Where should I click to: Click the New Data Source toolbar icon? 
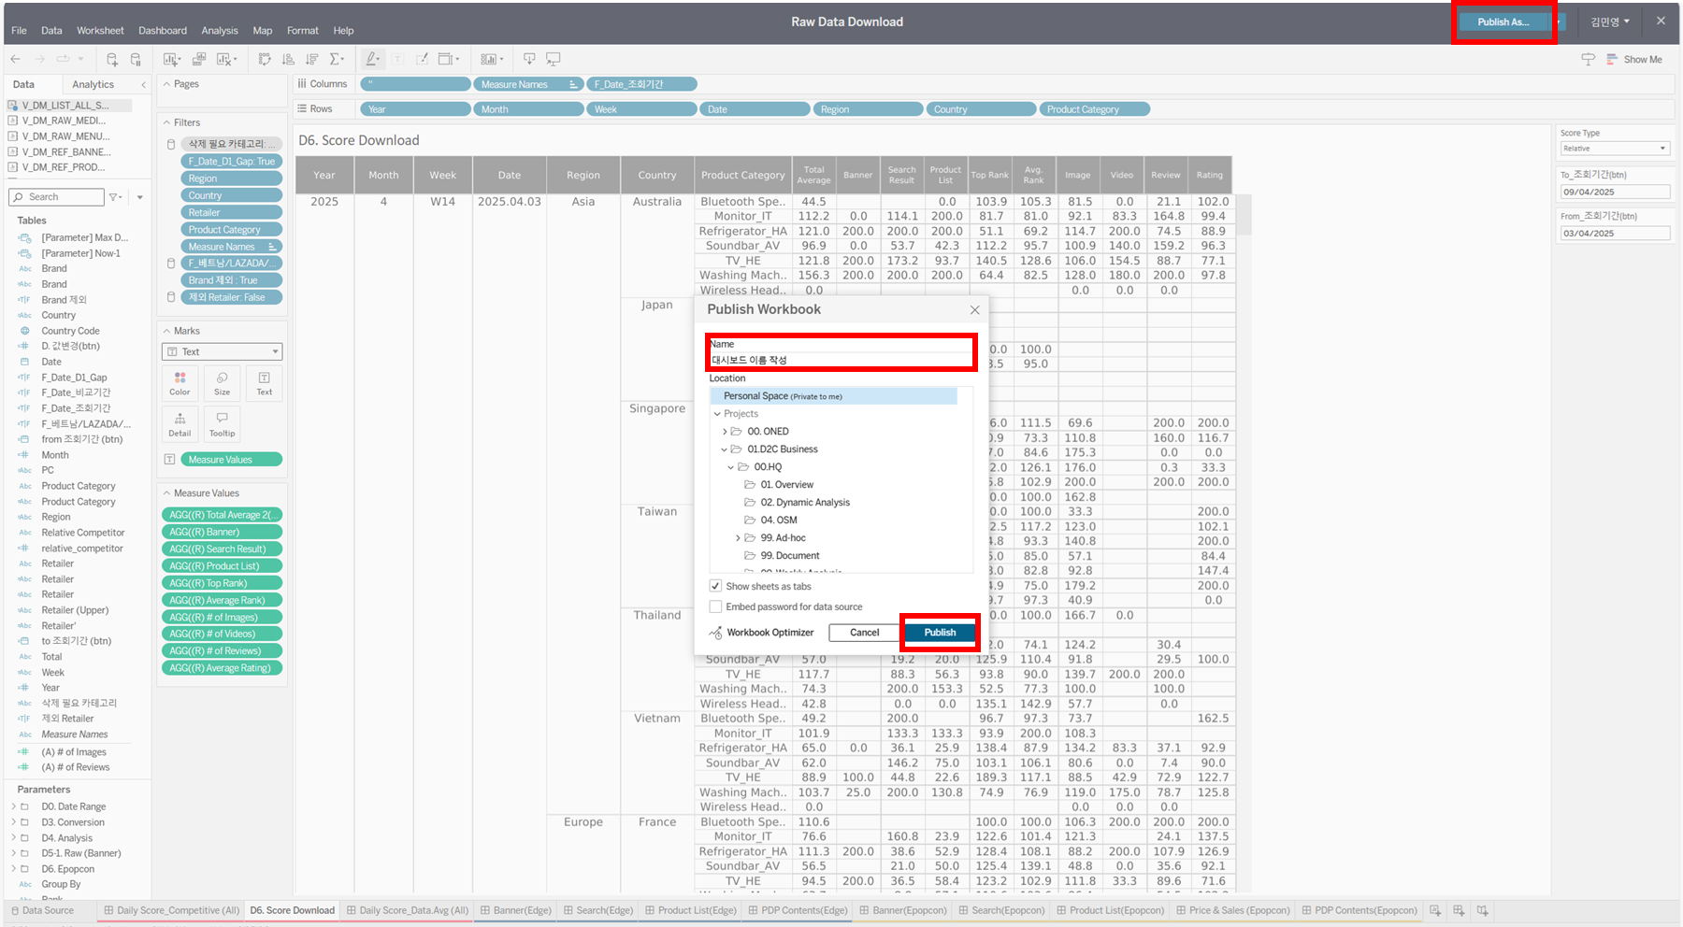click(x=111, y=59)
